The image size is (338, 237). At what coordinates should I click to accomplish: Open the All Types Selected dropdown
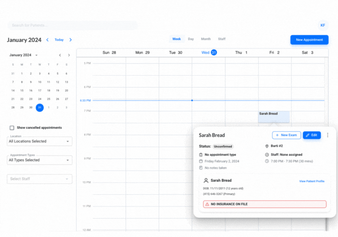click(x=39, y=160)
